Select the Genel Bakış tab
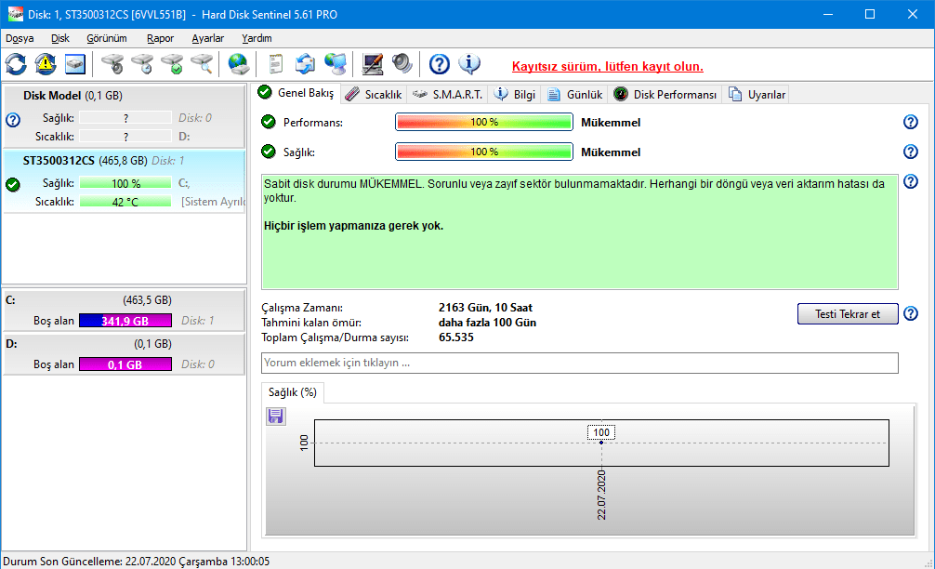 296,93
